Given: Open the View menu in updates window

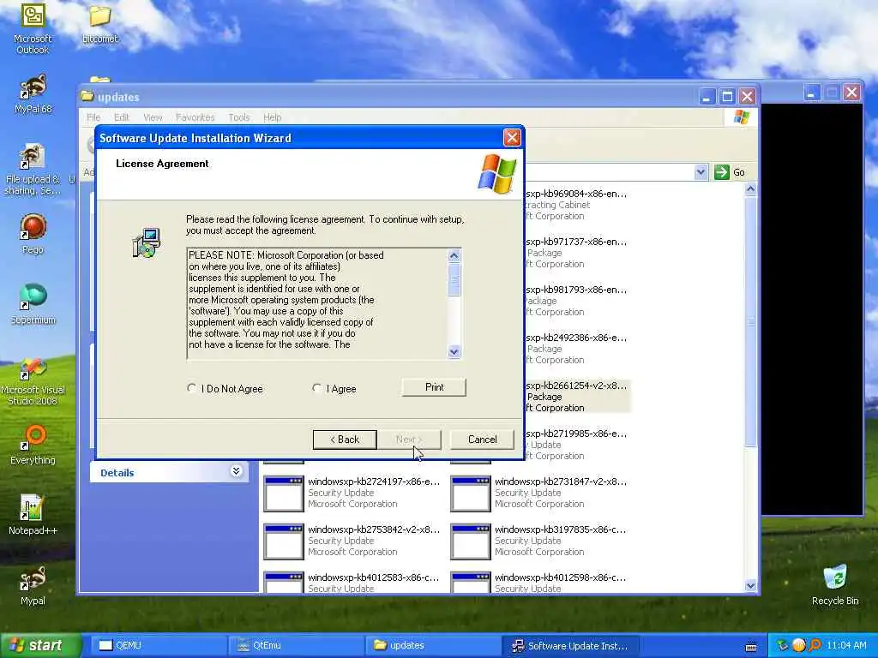Looking at the screenshot, I should point(153,117).
